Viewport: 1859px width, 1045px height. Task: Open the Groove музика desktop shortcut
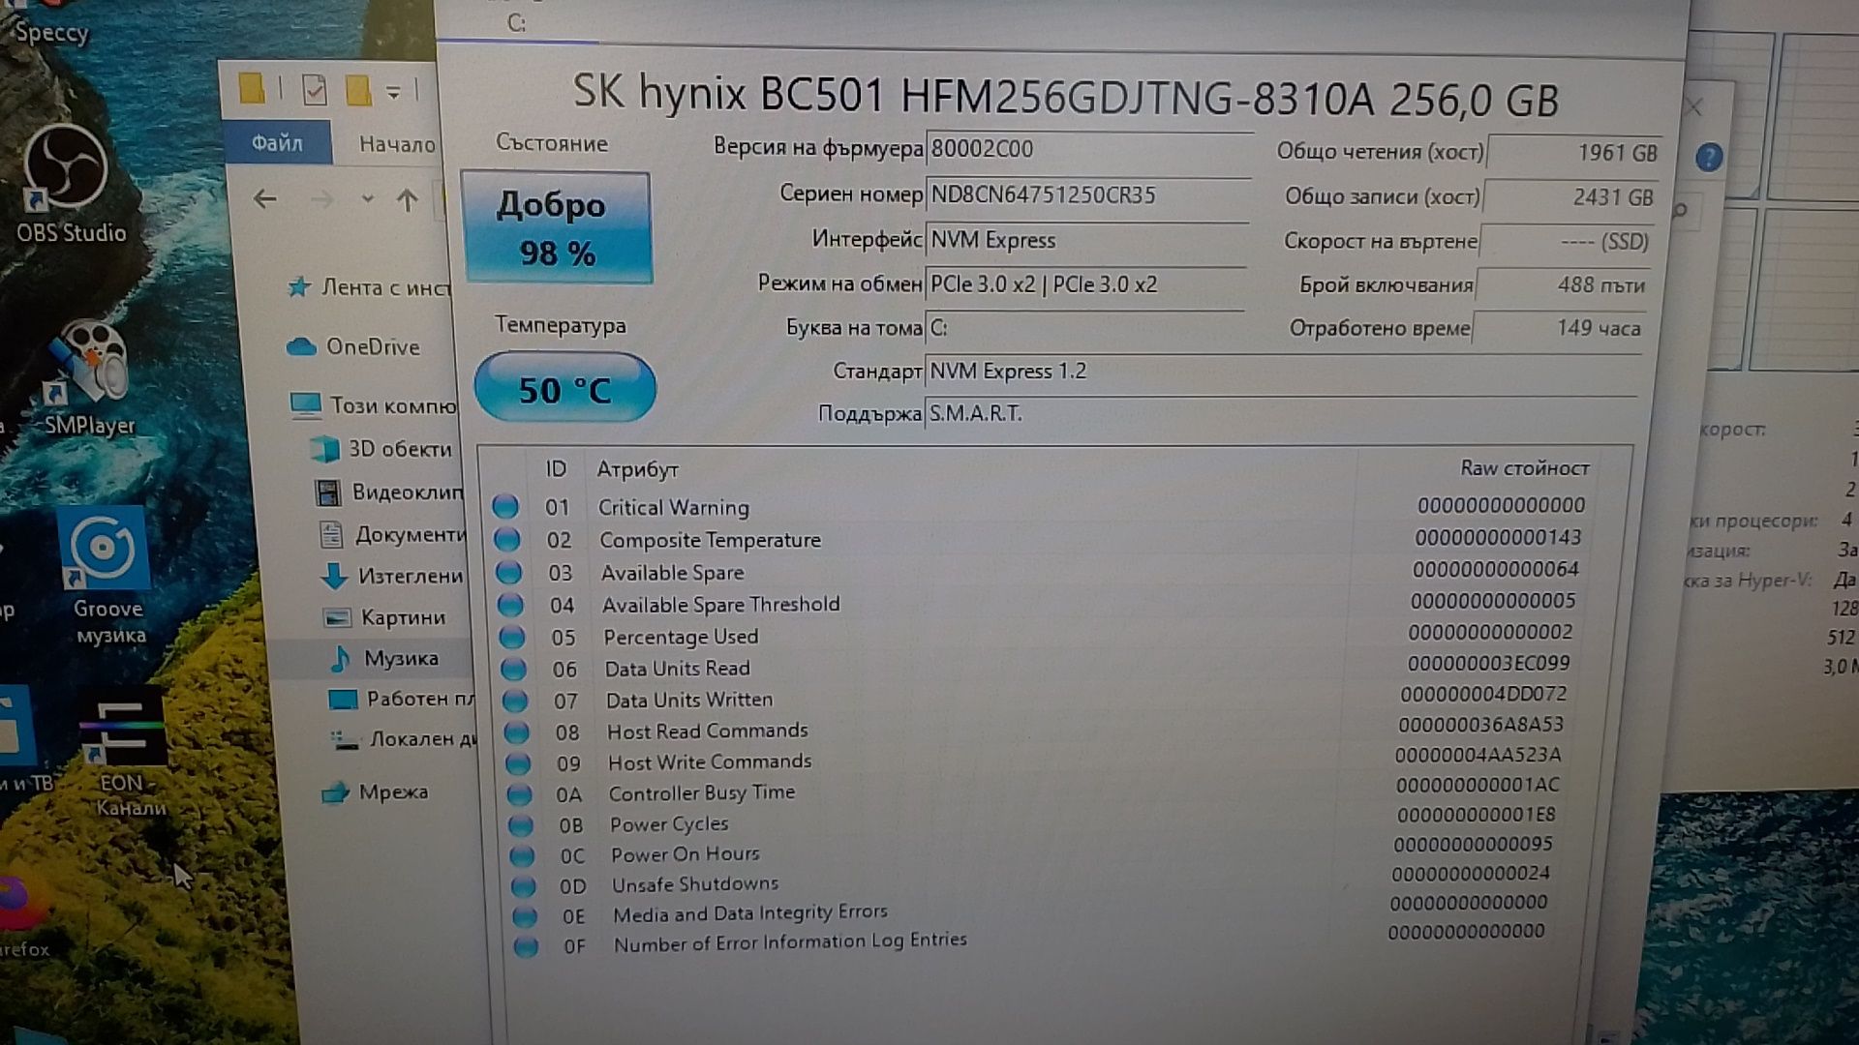click(107, 577)
